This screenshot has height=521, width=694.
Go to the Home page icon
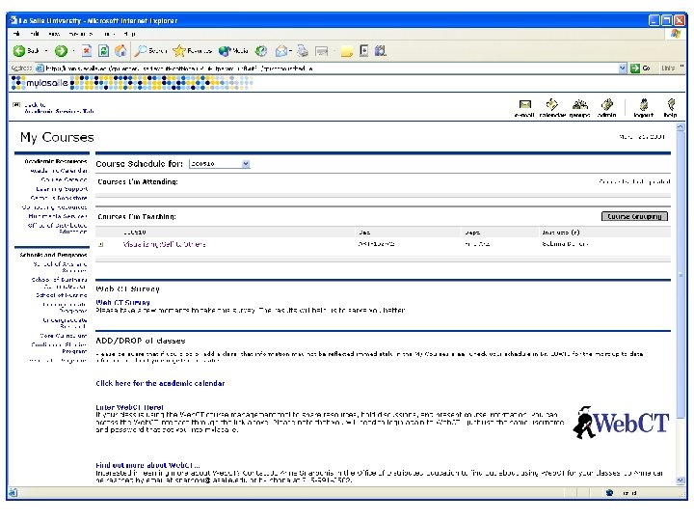coord(120,51)
